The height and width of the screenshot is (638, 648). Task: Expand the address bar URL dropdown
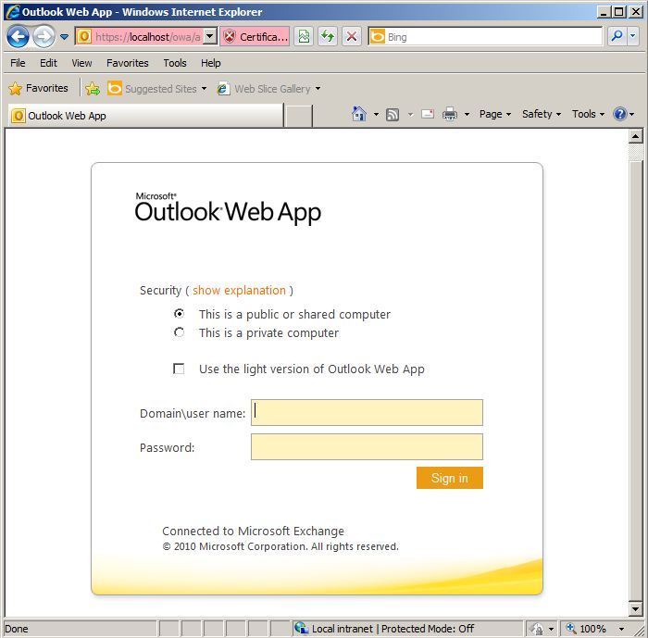[x=210, y=37]
